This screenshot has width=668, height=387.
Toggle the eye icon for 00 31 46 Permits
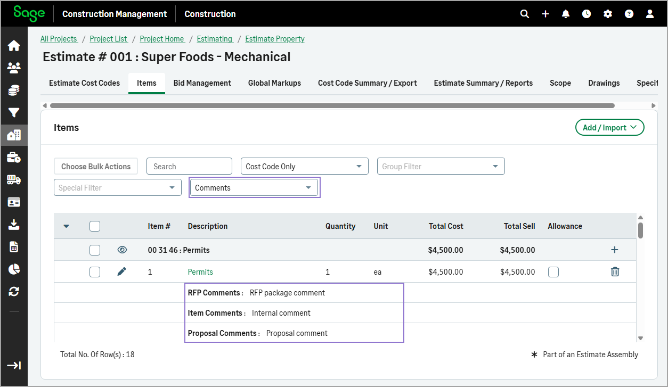[x=122, y=250]
